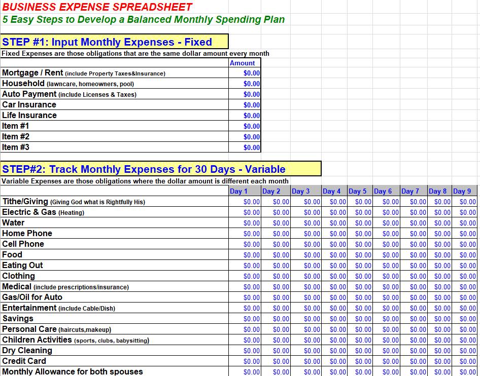This screenshot has width=480, height=376.
Task: Select the Amount column header
Action: [x=243, y=63]
